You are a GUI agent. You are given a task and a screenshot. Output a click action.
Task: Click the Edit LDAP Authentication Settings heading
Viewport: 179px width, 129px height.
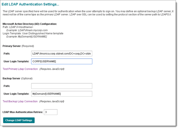30,4
